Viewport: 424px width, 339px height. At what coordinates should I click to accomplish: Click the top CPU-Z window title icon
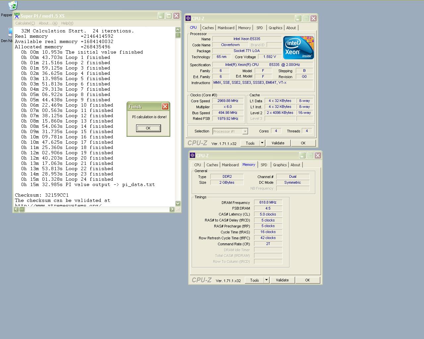(x=188, y=19)
